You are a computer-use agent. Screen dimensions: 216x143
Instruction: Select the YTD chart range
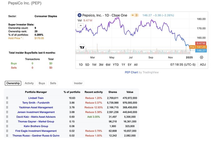click(116, 65)
